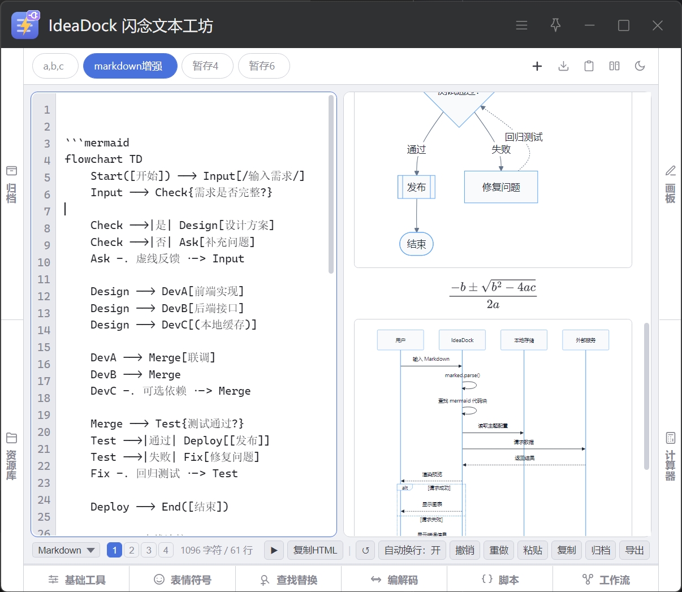This screenshot has height=592, width=682.
Task: Toggle 自动换行 word wrap
Action: point(412,550)
